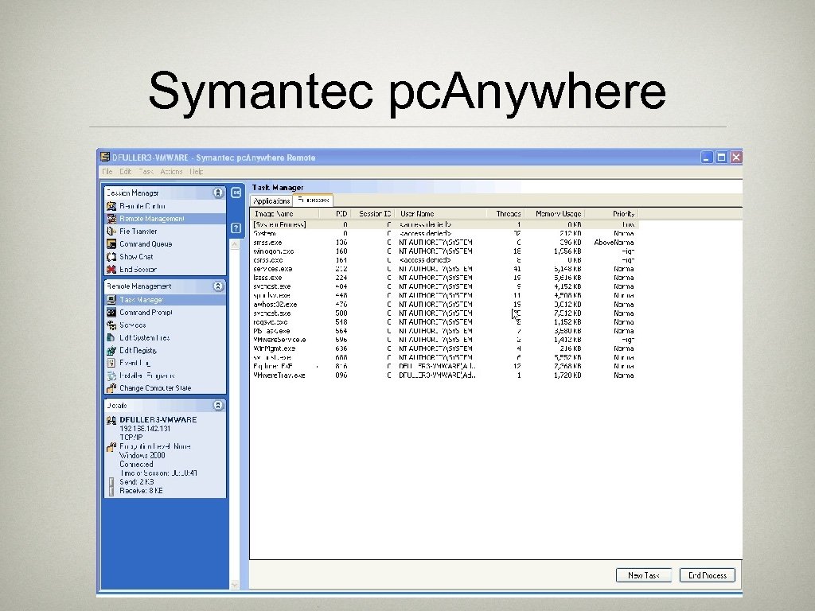Collapse the Session Manager panel chevron
The width and height of the screenshot is (815, 611).
click(218, 193)
